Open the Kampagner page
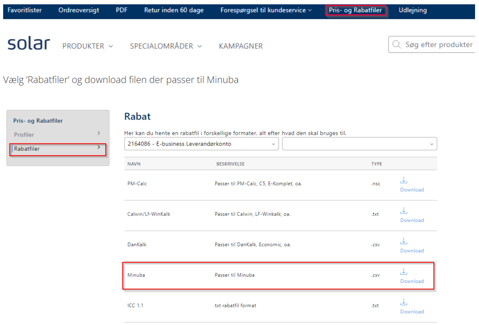Screen dimensions: 479x325 coord(241,46)
